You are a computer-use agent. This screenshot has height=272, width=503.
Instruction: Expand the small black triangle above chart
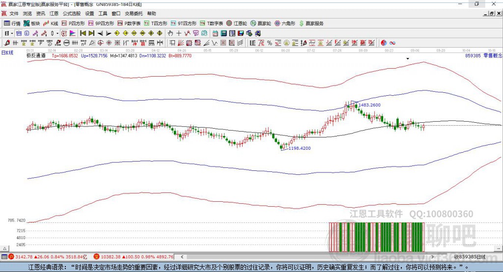(x=407, y=58)
